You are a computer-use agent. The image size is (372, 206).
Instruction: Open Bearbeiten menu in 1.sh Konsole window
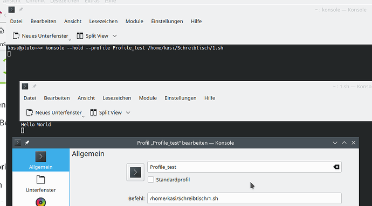click(57, 98)
